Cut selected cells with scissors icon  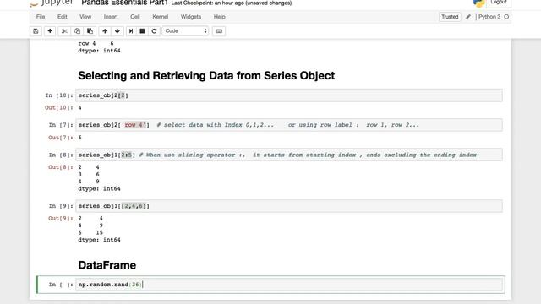point(64,31)
